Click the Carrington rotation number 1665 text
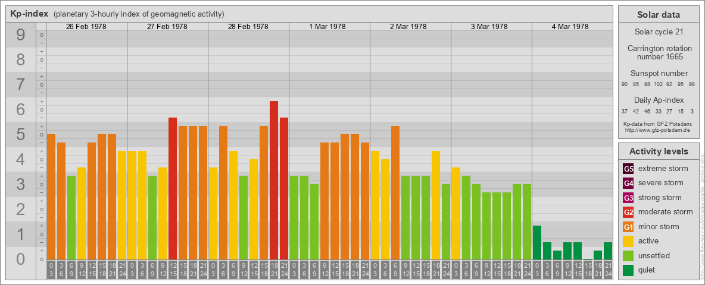Screen dimensions: 705x285 pos(659,52)
